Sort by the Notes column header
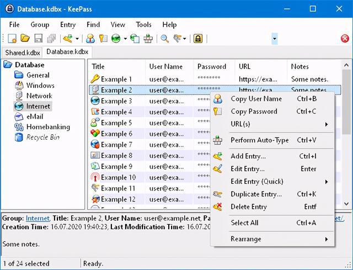Screen dimensions: 353x270 pyautogui.click(x=314, y=66)
